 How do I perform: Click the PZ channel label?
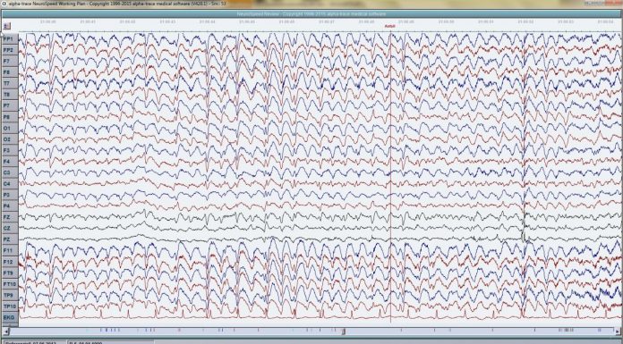(10, 239)
